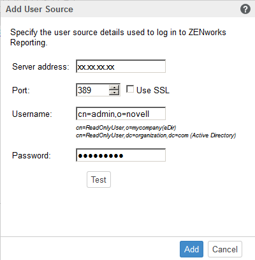Image resolution: width=255 pixels, height=260 pixels.
Task: Click the Use SSL label text
Action: click(153, 90)
